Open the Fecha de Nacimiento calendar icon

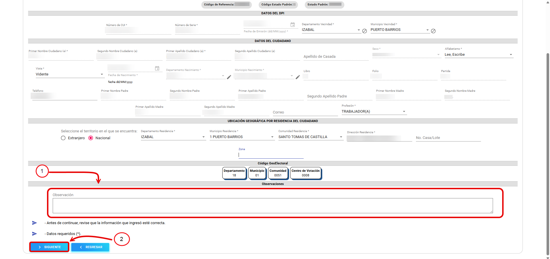[157, 68]
